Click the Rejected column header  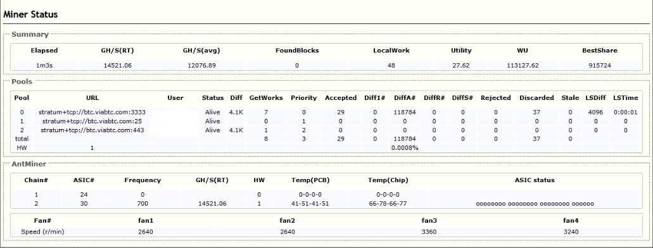coord(495,98)
